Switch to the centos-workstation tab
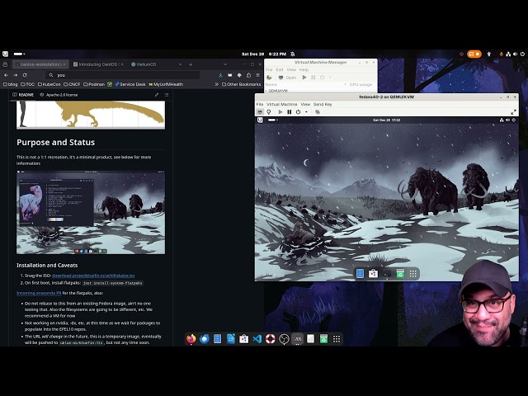 click(x=40, y=64)
